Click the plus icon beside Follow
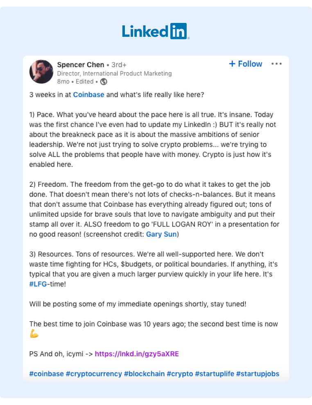Viewport: 312px width, 405px height. point(232,64)
